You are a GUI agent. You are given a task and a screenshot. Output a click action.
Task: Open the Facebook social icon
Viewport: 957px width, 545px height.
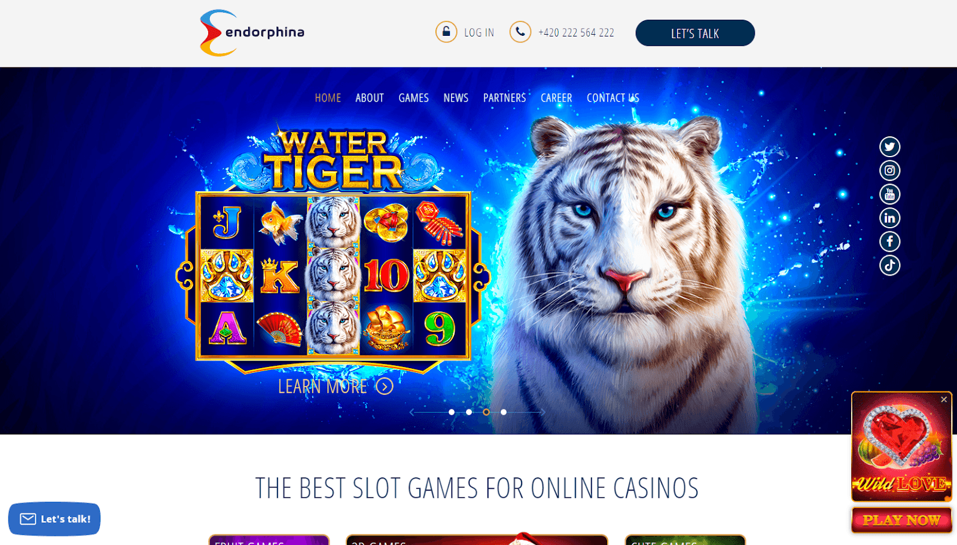pyautogui.click(x=889, y=241)
